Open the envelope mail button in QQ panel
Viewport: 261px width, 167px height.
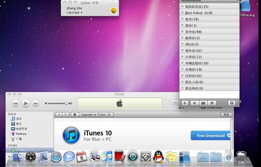click(203, 103)
